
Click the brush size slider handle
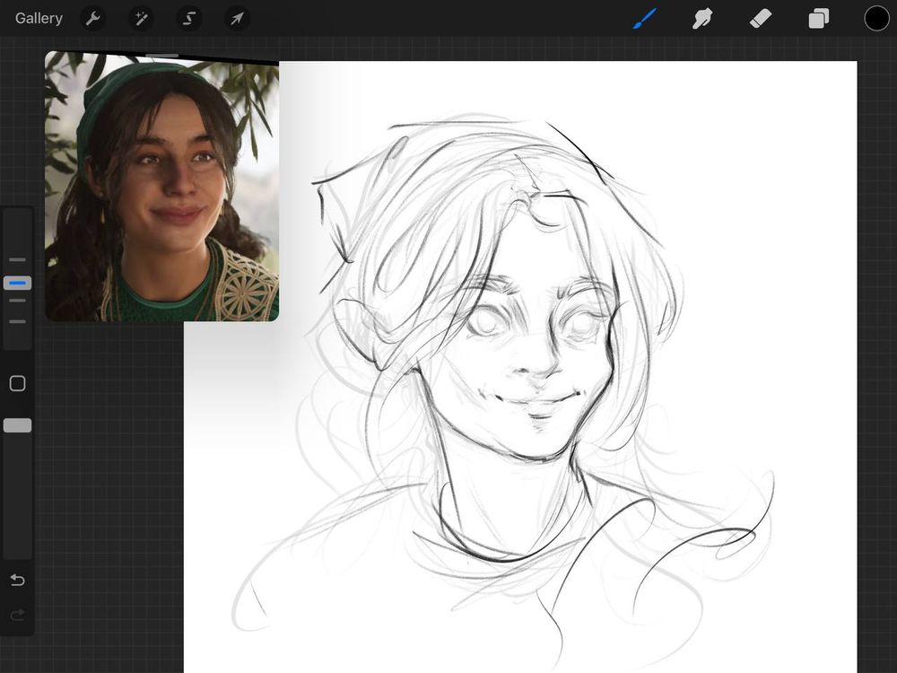point(18,283)
